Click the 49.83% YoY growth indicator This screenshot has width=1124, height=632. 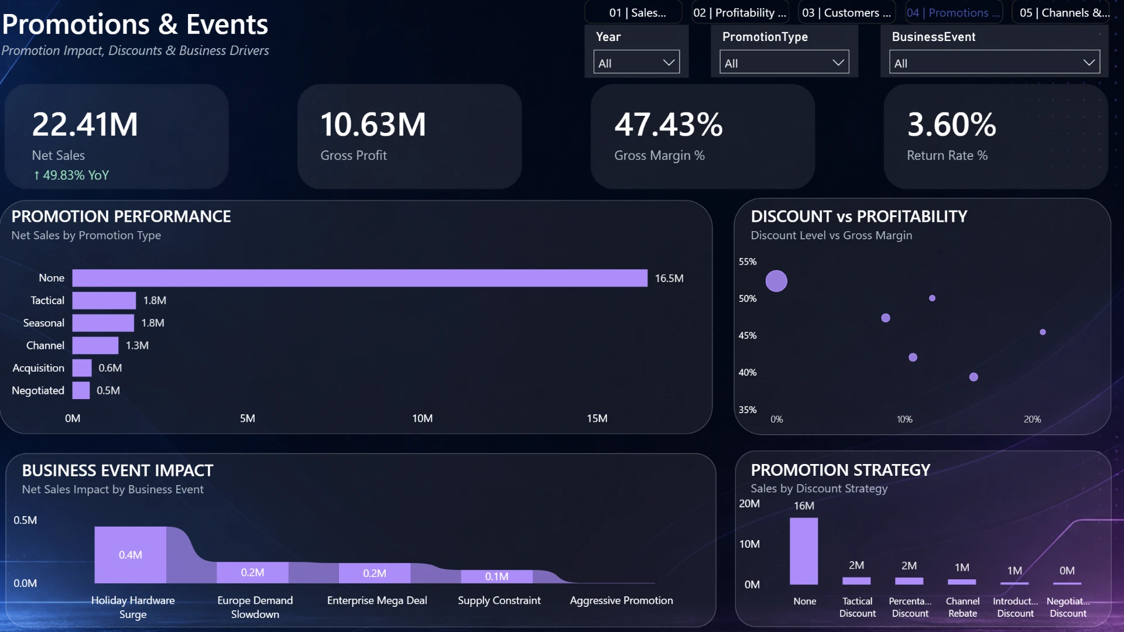(71, 175)
